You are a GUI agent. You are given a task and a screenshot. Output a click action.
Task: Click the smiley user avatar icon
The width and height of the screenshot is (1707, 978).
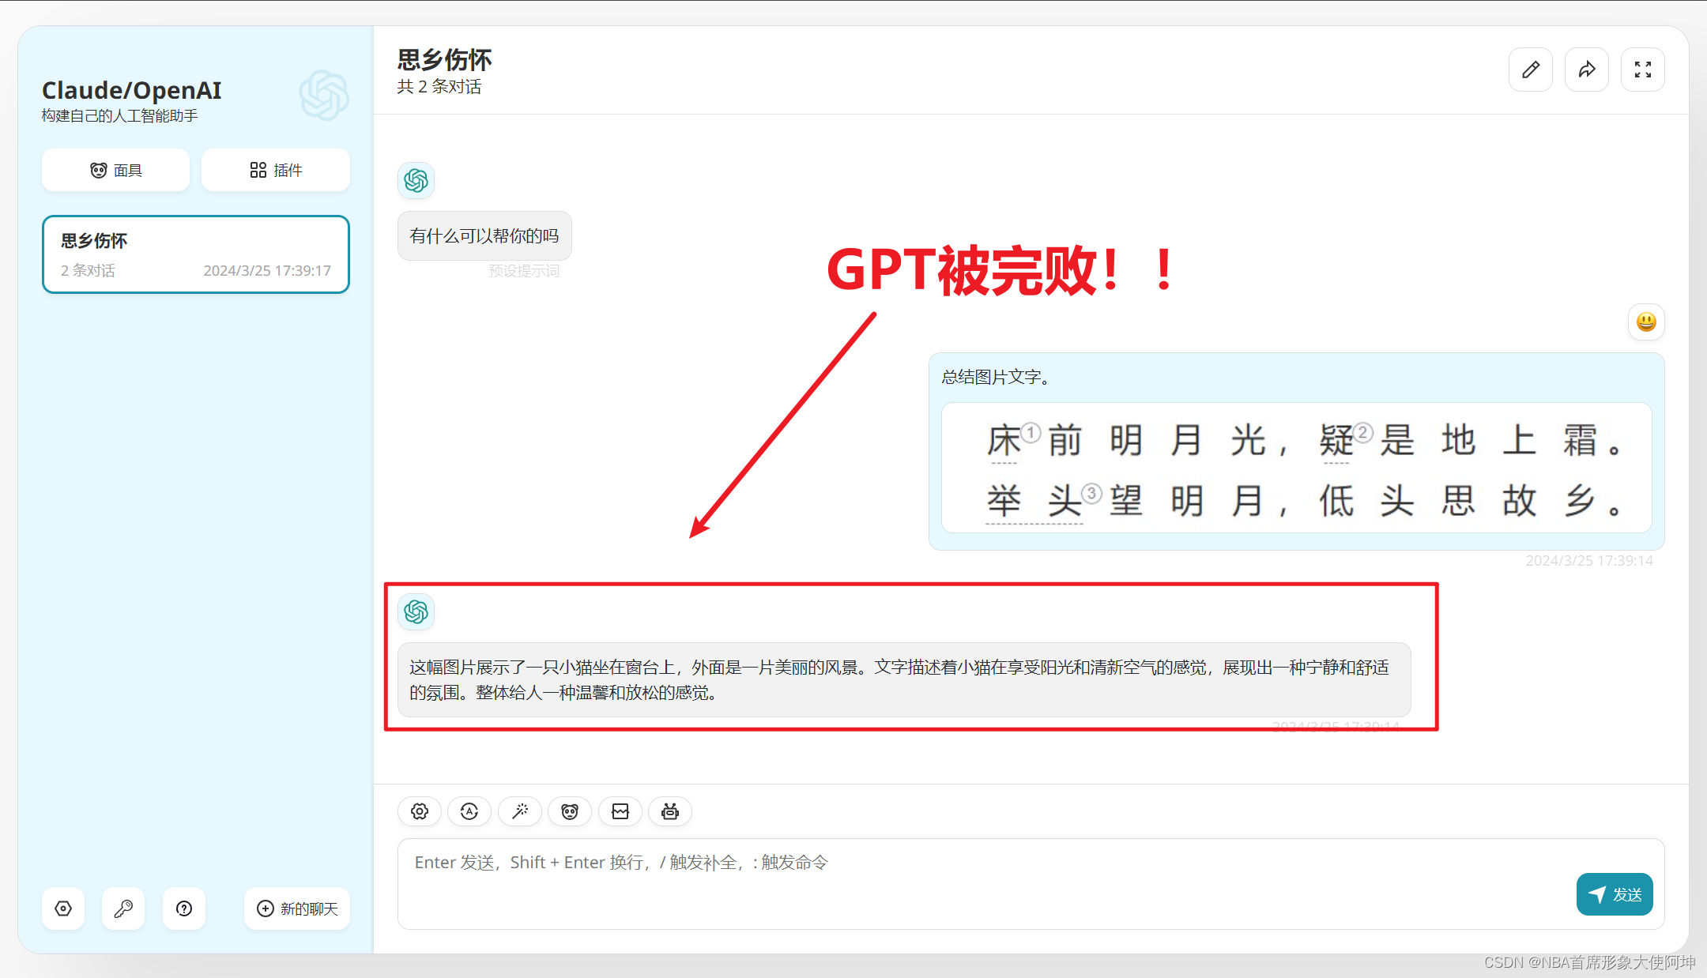pos(1646,322)
